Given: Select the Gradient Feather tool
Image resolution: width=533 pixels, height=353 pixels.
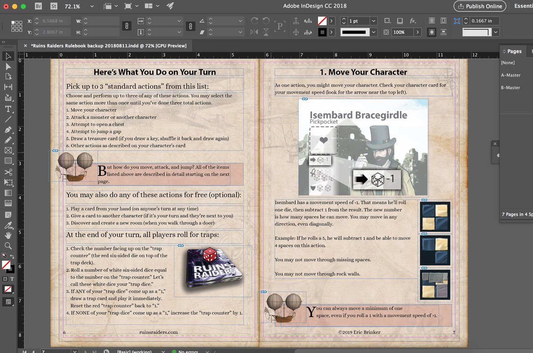Looking at the screenshot, I should tap(8, 203).
